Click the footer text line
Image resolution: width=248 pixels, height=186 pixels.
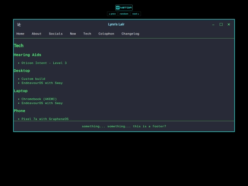coord(124,126)
